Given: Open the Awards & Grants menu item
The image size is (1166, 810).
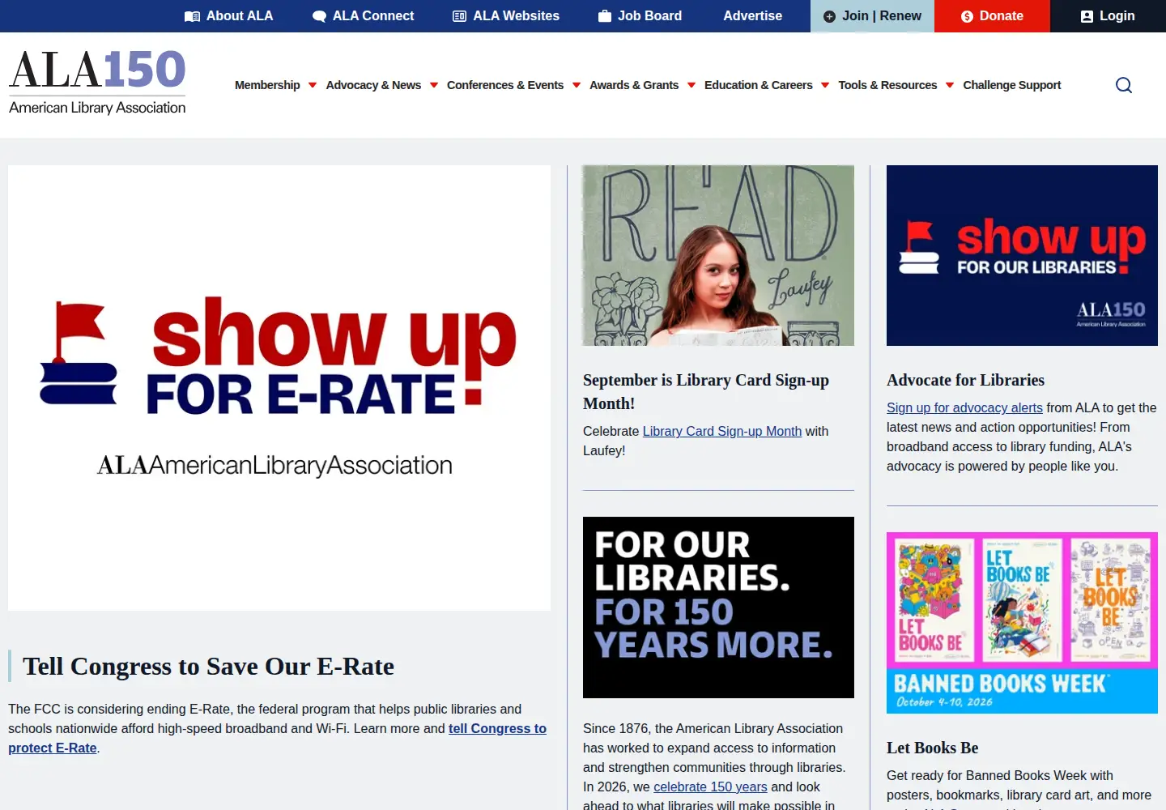Looking at the screenshot, I should click(634, 85).
